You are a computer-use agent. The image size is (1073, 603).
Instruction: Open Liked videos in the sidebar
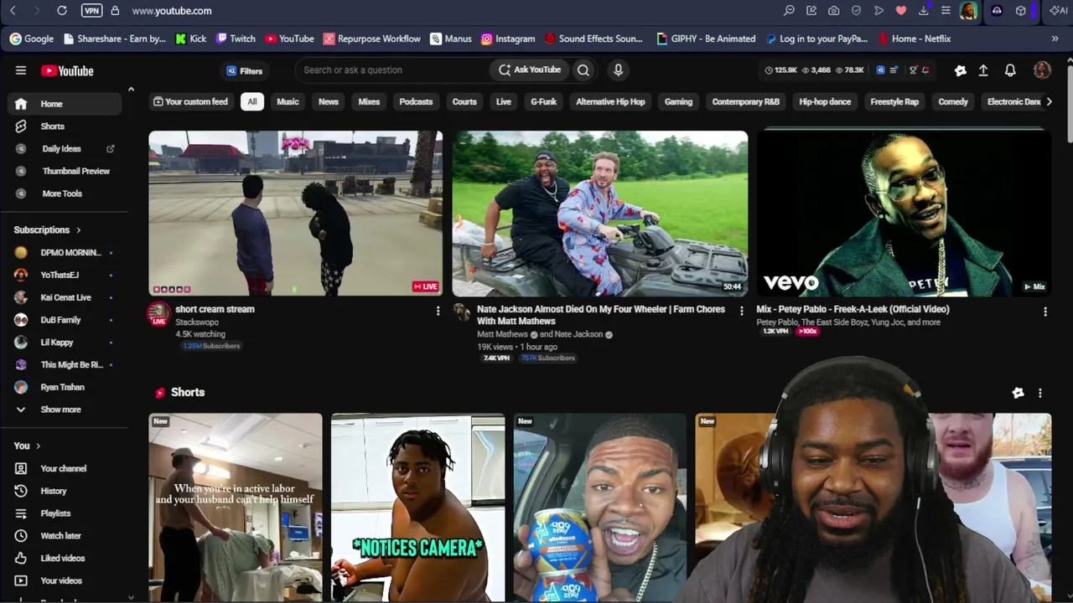65,558
